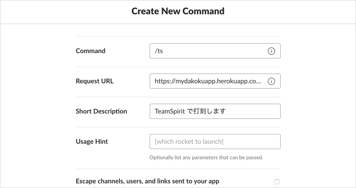Click the "Request URL" field label
This screenshot has height=188, width=356.
[94, 81]
